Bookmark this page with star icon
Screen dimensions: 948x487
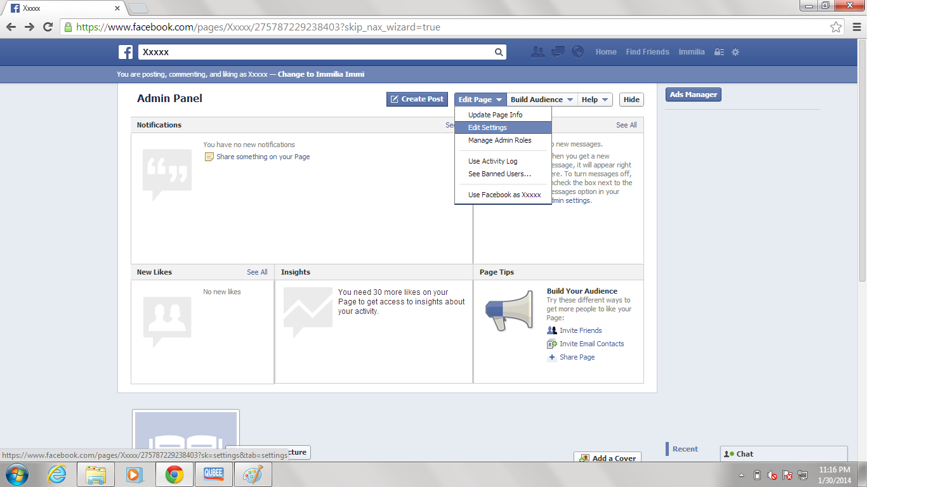(836, 27)
